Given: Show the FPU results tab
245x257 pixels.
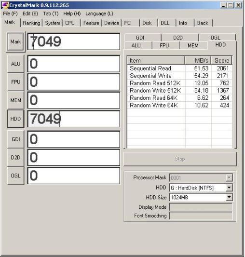Looking at the screenshot, I should point(166,45).
